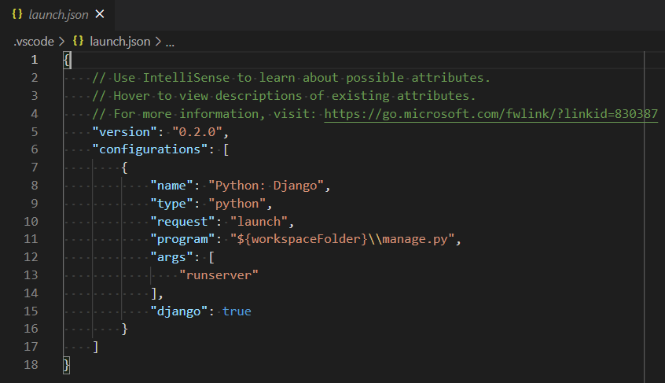Click the closing bracket on line 17
The width and height of the screenshot is (665, 383).
coord(96,347)
